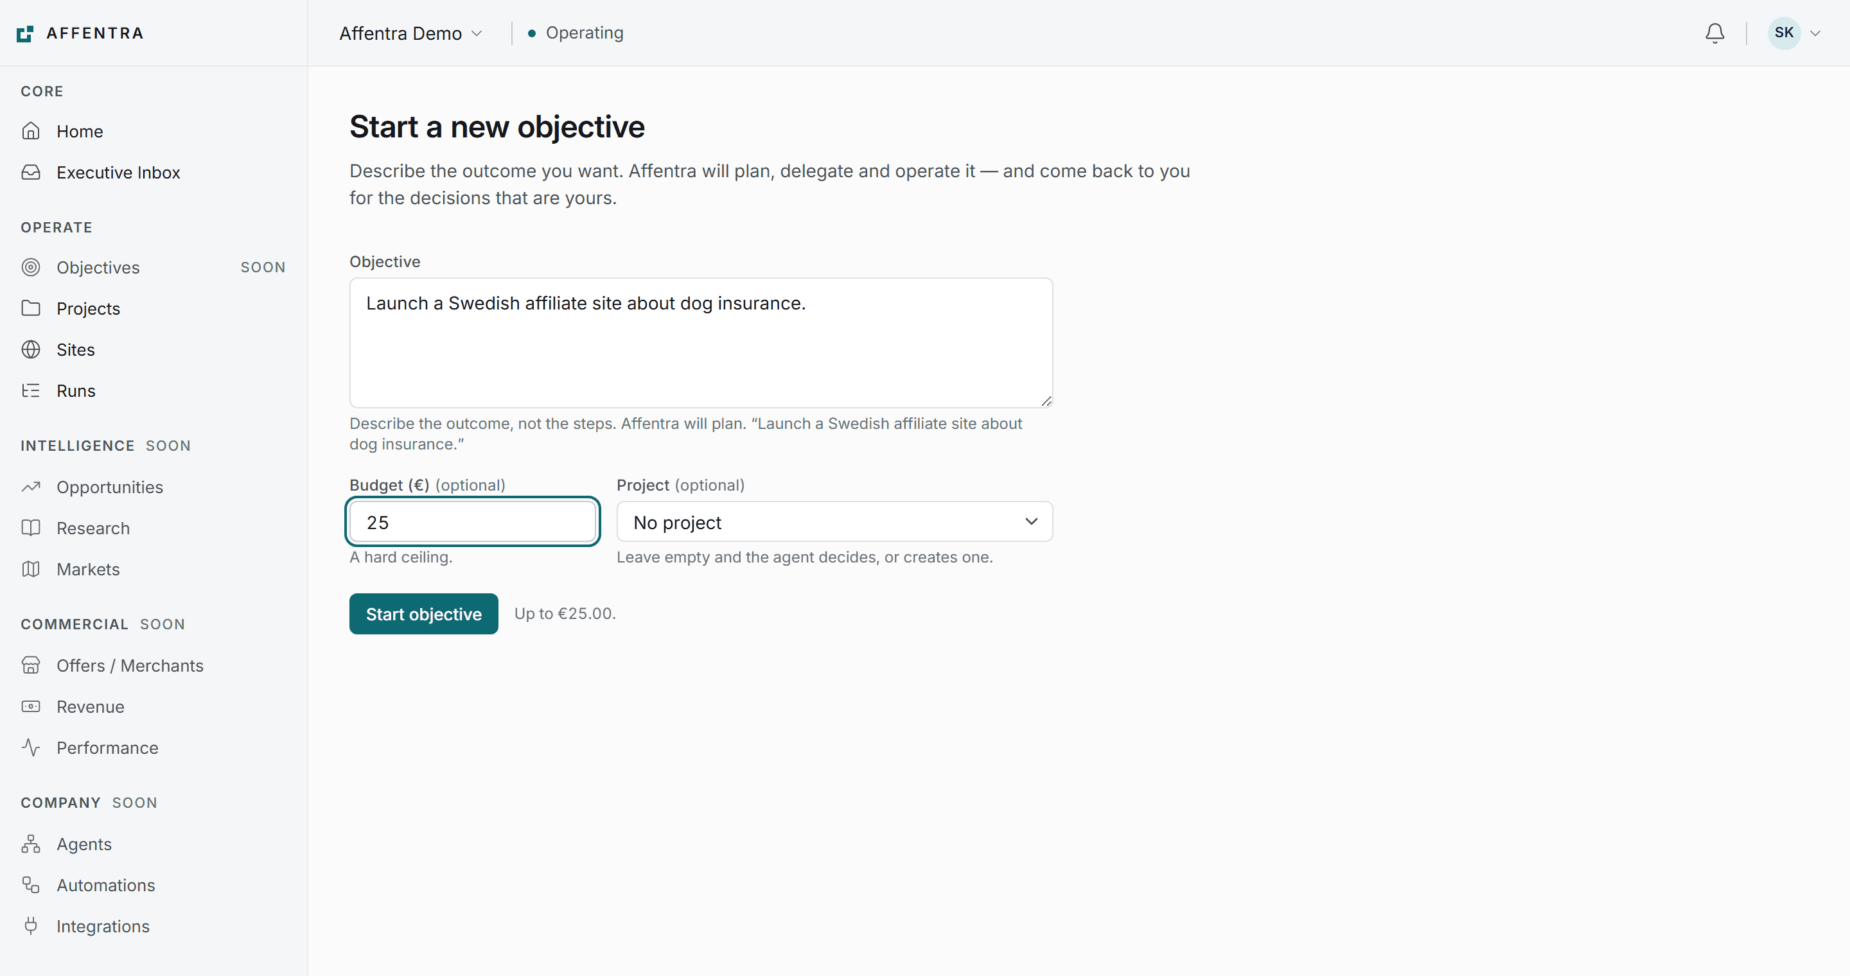This screenshot has height=976, width=1850.
Task: Open Offers / Merchants in the sidebar
Action: 154,665
